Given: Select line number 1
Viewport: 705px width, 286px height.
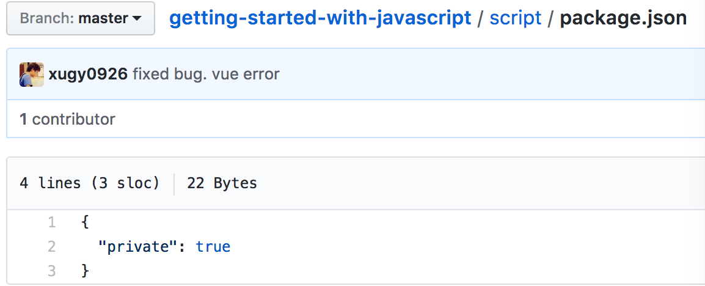Looking at the screenshot, I should click(51, 222).
